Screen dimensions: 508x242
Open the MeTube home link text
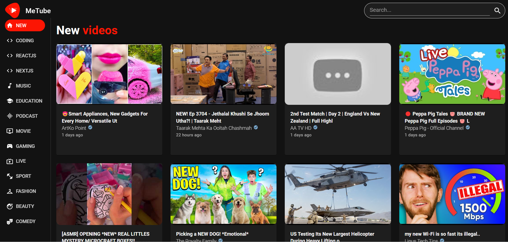38,11
